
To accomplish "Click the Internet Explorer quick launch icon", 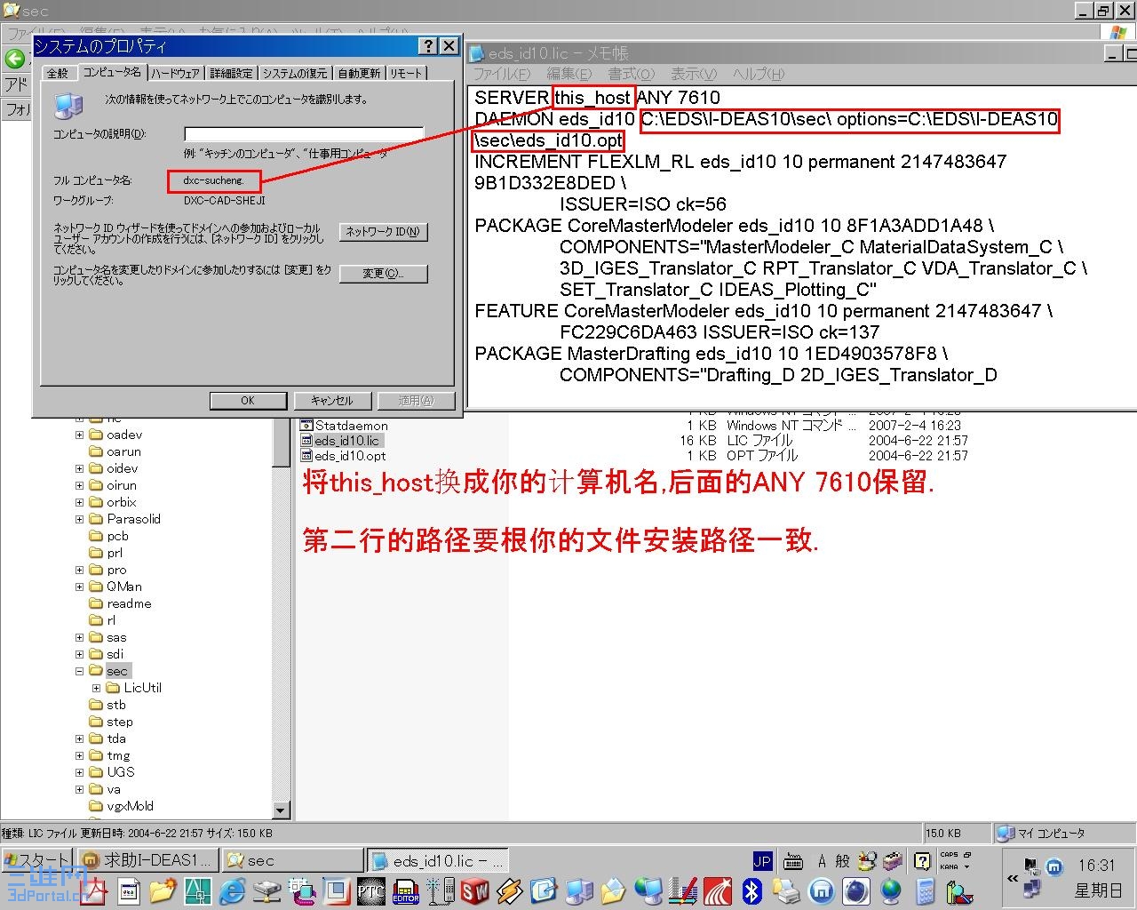I will click(233, 890).
